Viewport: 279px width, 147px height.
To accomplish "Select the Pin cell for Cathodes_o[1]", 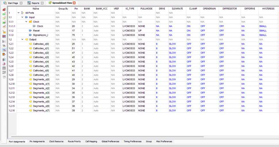I will pyautogui.click(x=76, y=48).
